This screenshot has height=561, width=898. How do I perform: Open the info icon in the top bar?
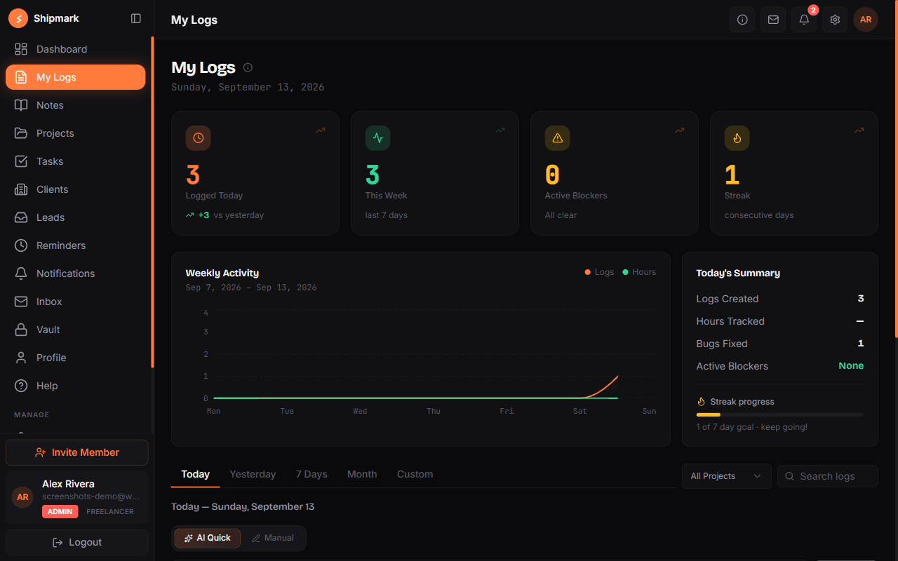(x=742, y=20)
